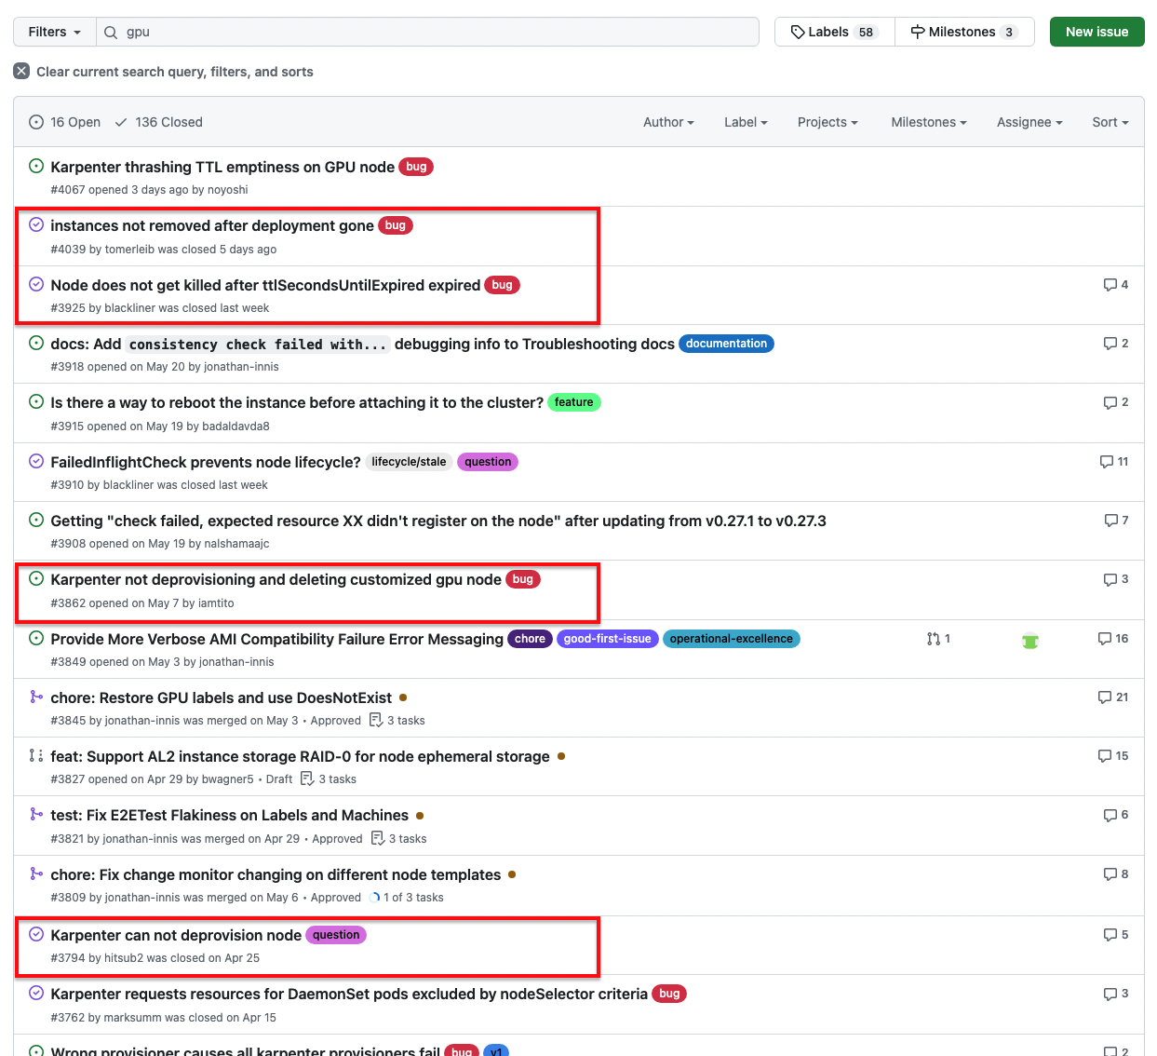Image resolution: width=1157 pixels, height=1056 pixels.
Task: Expand the Assignee filter dropdown
Action: coord(1029,122)
